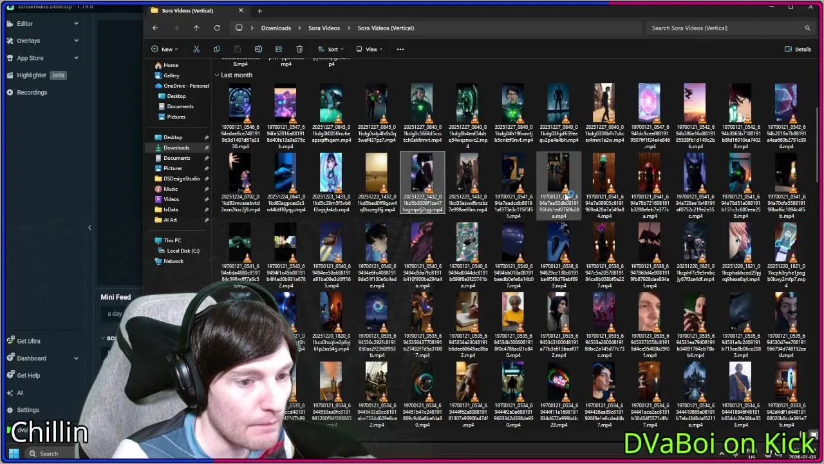Expand the Overlays section in Streamlabs
Image resolution: width=824 pixels, height=464 pixels.
pyautogui.click(x=76, y=41)
